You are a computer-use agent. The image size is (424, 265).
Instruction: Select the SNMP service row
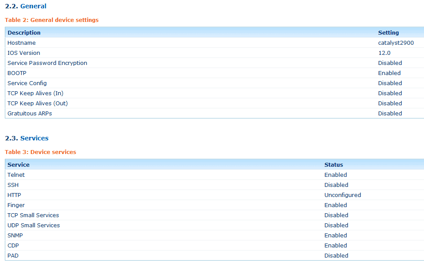pyautogui.click(x=215, y=236)
